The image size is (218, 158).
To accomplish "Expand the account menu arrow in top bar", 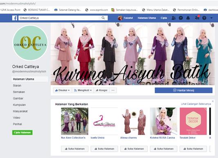I will 211,18.
